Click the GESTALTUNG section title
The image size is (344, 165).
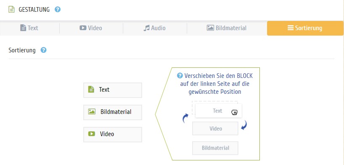34,10
